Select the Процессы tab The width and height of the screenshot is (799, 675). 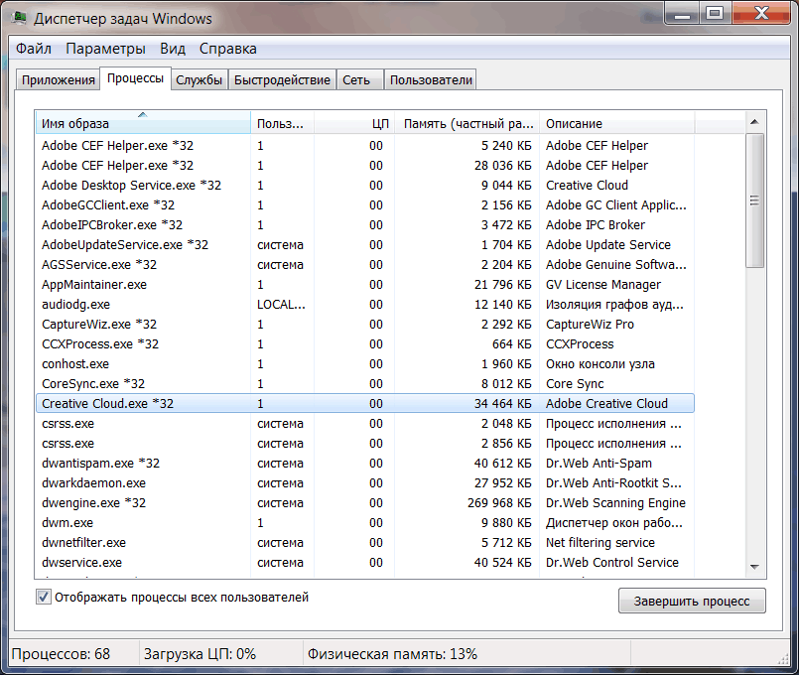click(135, 78)
